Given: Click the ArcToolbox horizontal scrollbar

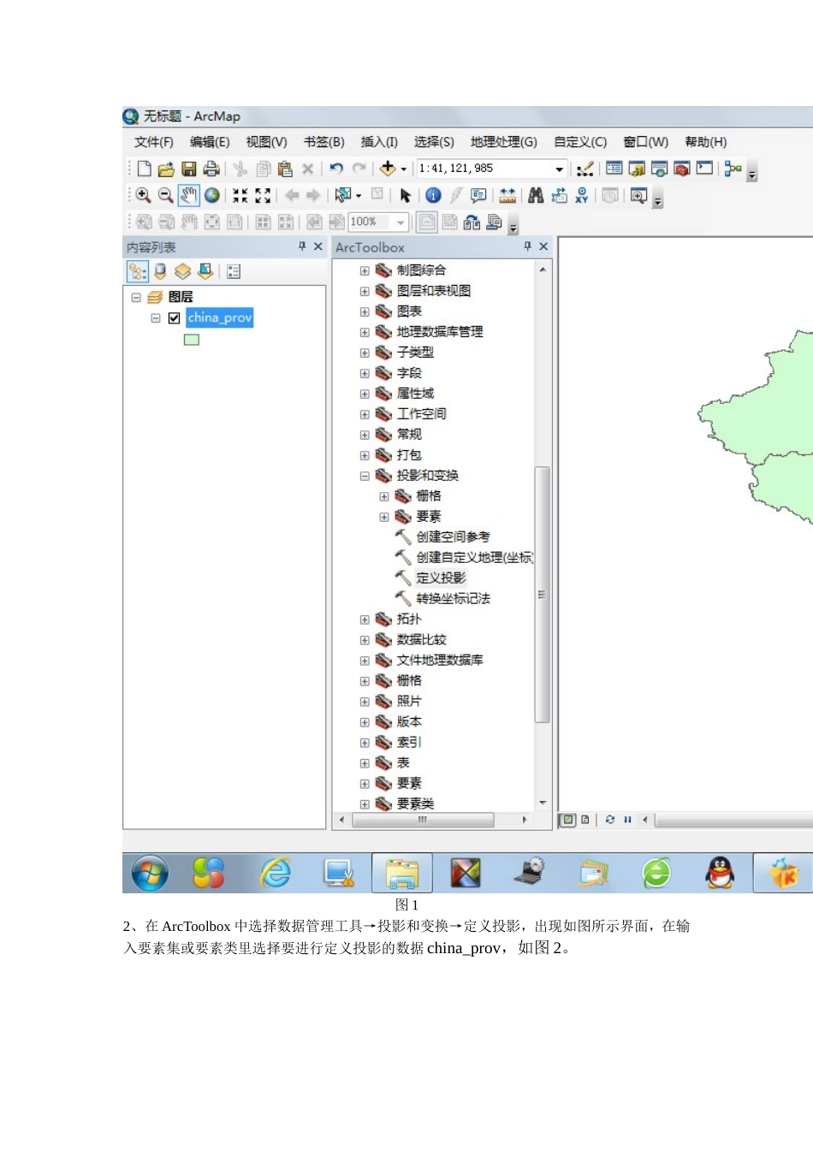Looking at the screenshot, I should (422, 820).
